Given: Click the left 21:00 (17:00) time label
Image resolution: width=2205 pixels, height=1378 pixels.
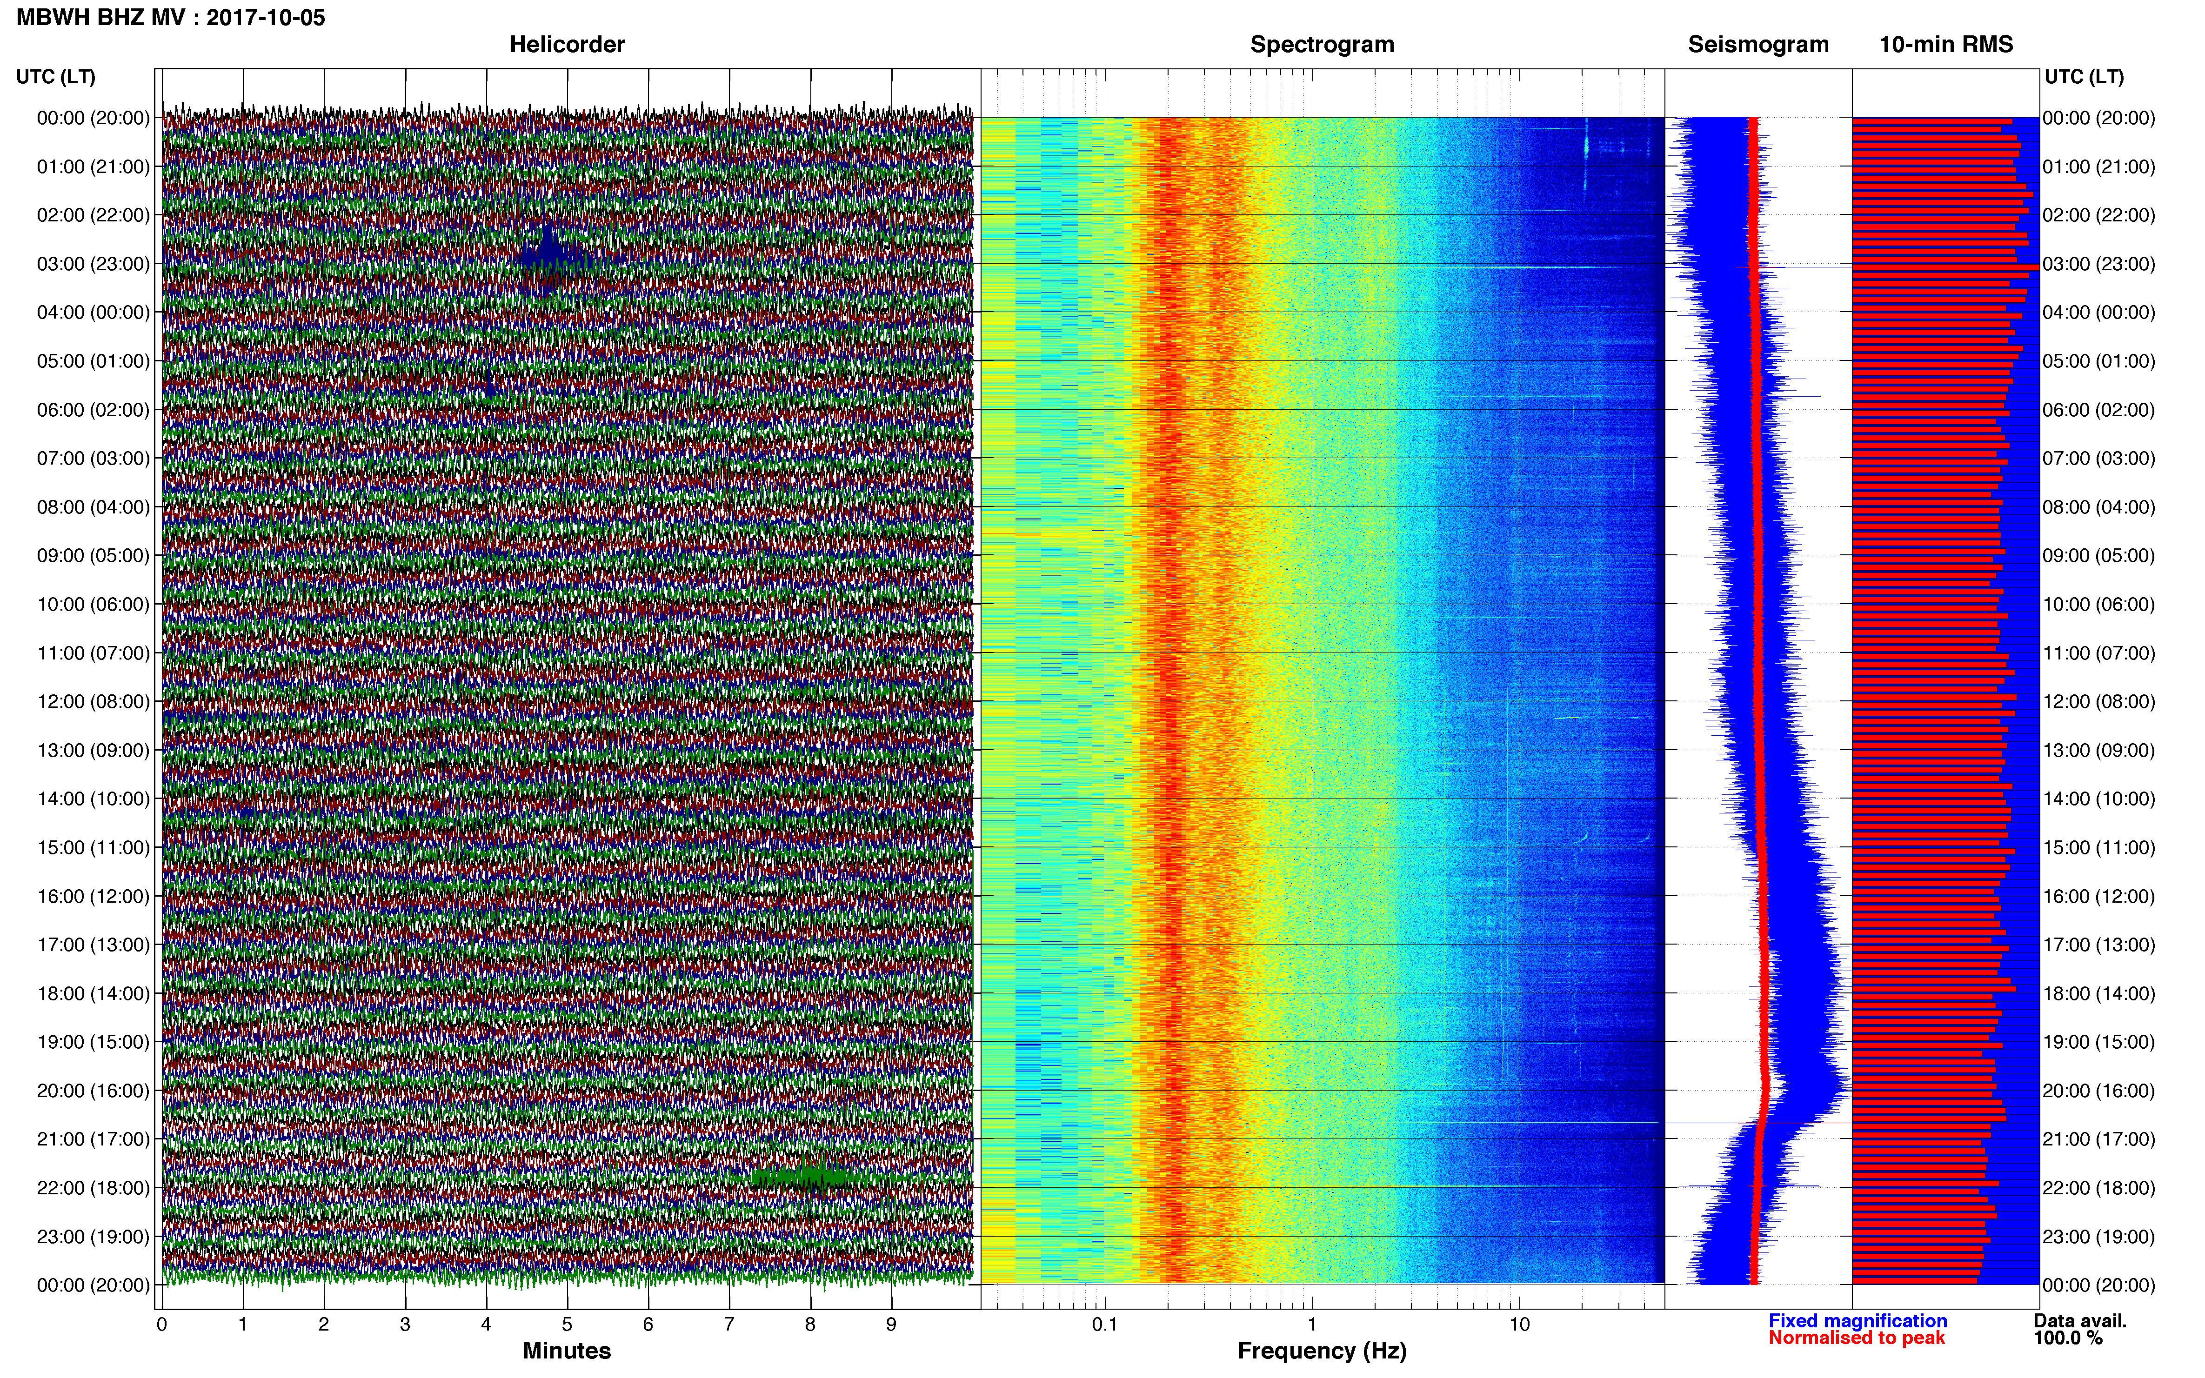Looking at the screenshot, I should pyautogui.click(x=93, y=1139).
